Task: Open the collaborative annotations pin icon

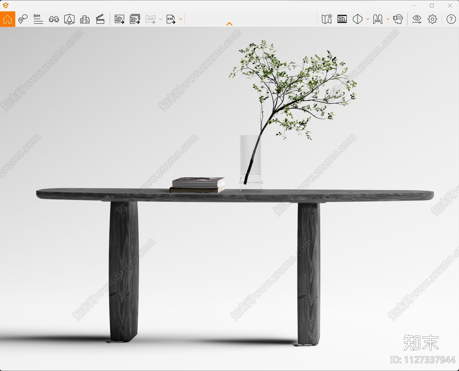Action: point(23,19)
